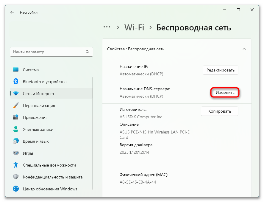Click Изменить for DNS server assignment
The image size is (264, 202).
click(225, 92)
